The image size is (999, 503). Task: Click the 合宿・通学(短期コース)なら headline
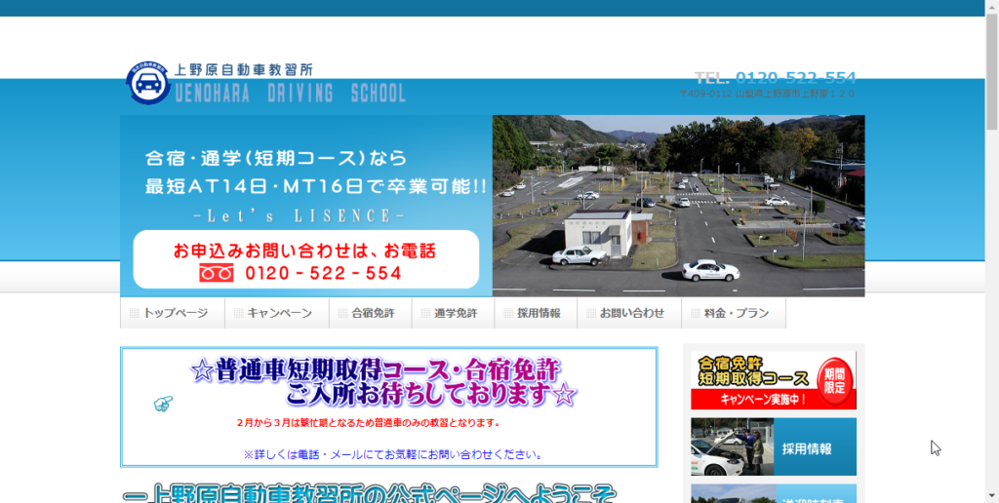pos(275,158)
